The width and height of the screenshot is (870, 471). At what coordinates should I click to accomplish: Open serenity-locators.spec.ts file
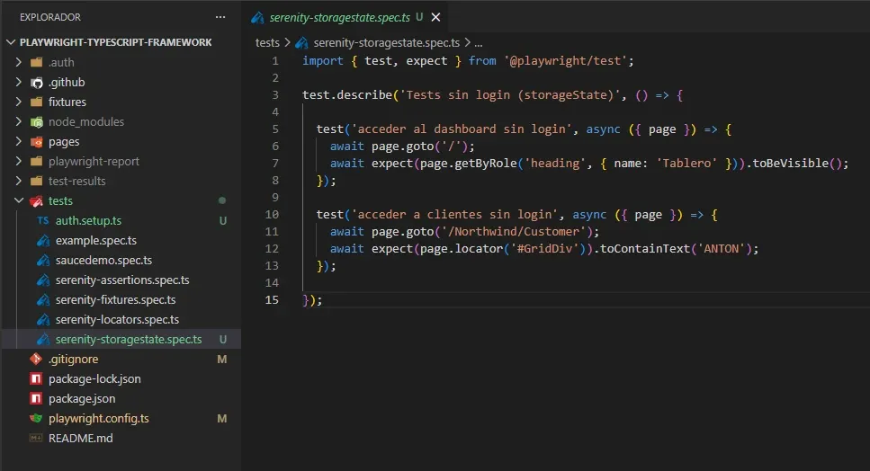pos(117,320)
